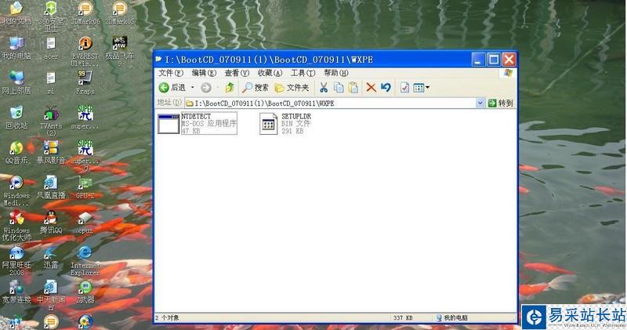Toggle the 文件夹 folders pane

coord(292,88)
